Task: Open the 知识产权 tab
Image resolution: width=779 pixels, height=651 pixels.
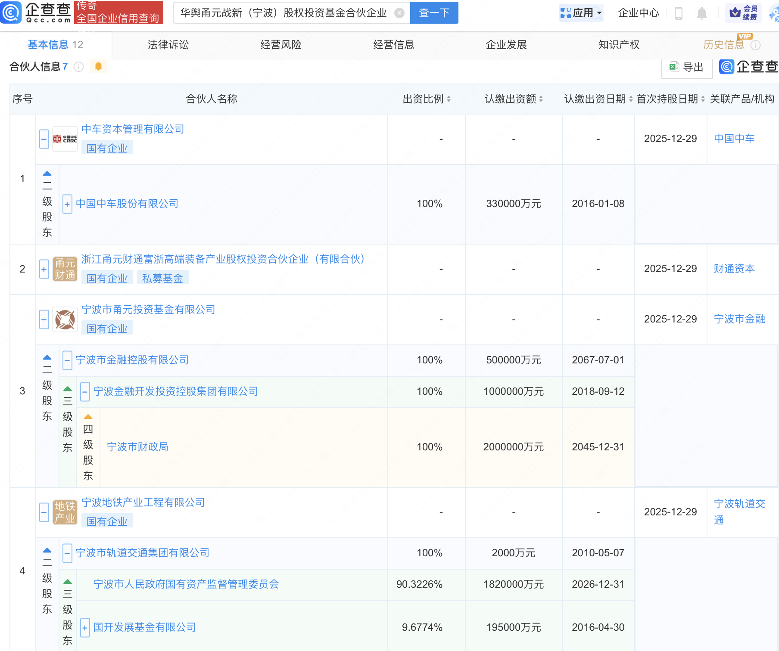Action: point(619,45)
